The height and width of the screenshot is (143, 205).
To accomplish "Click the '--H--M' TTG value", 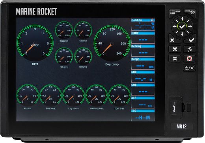I will click(x=143, y=117).
